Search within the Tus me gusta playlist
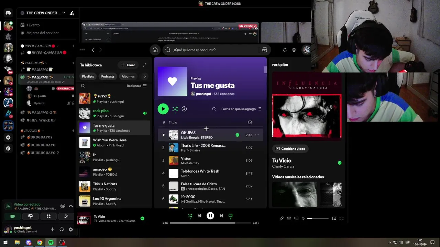Viewport: 440px width, 247px height. pos(214,109)
